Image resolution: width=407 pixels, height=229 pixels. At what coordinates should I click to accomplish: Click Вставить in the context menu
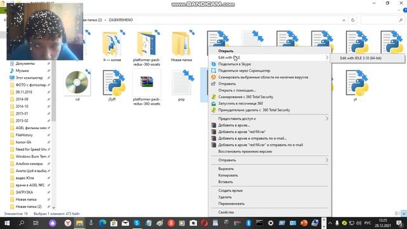[225, 182]
